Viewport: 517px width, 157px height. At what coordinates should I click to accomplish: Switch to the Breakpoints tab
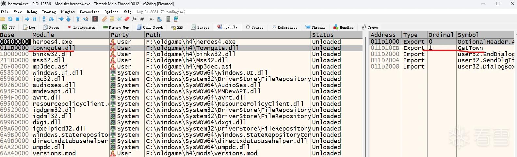pos(81,27)
